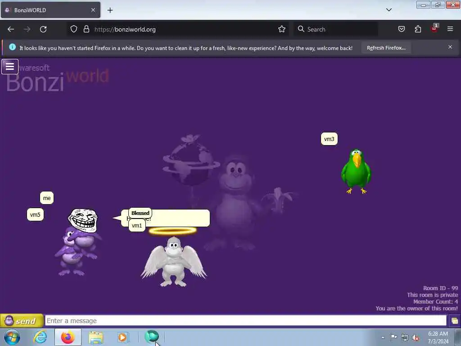Open the red extension with badge

point(434,28)
